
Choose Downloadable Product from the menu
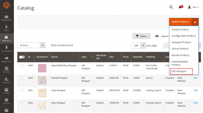(x=180, y=63)
